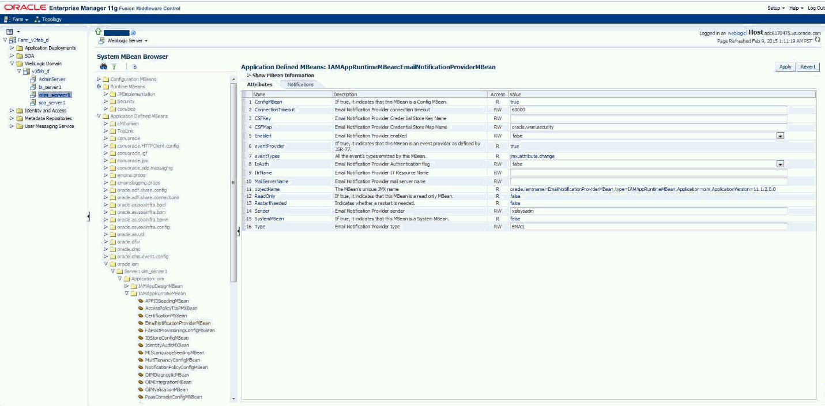Open navigation view options dropdown arrow
Viewport: 825px width, 406px height.
[x=18, y=32]
